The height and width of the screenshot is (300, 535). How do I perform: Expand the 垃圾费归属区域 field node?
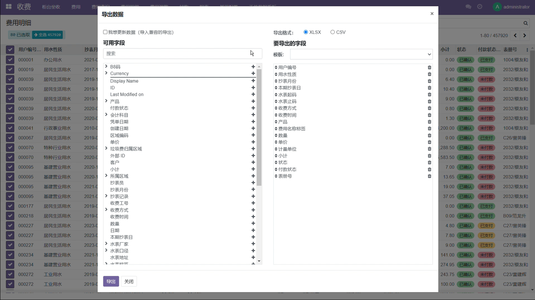click(106, 148)
